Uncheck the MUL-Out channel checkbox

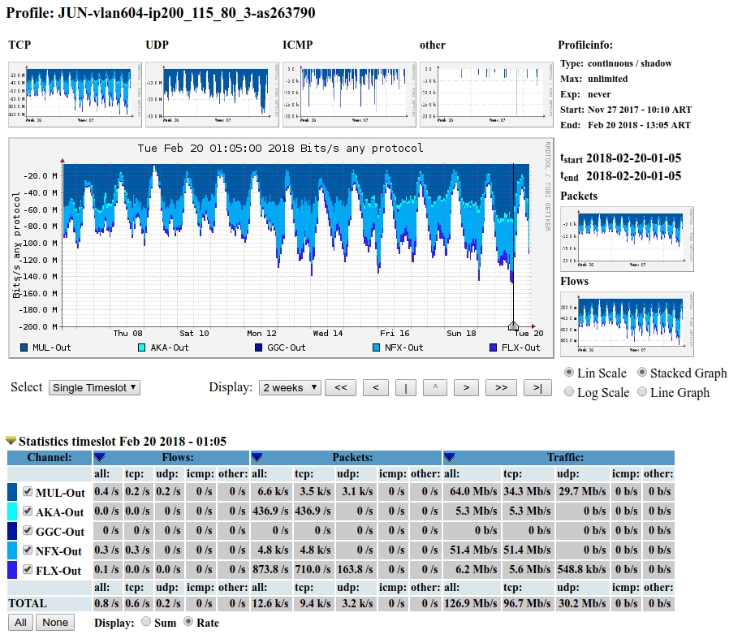coord(28,492)
